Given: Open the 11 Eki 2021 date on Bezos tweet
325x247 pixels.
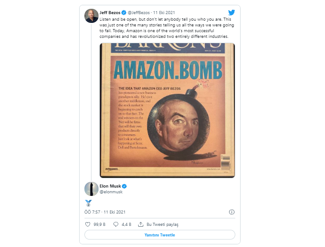Looking at the screenshot, I should [x=164, y=13].
